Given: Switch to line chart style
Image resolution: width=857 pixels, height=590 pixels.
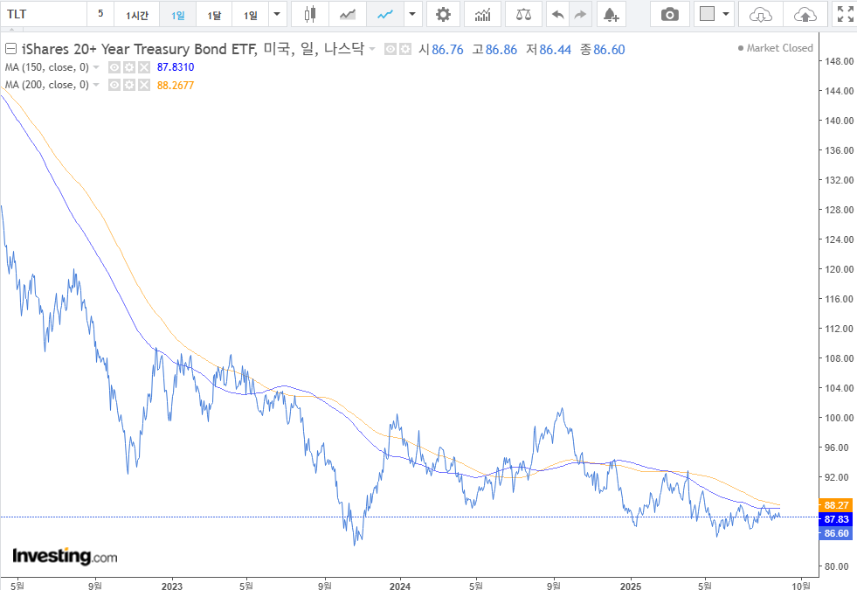Looking at the screenshot, I should click(385, 14).
